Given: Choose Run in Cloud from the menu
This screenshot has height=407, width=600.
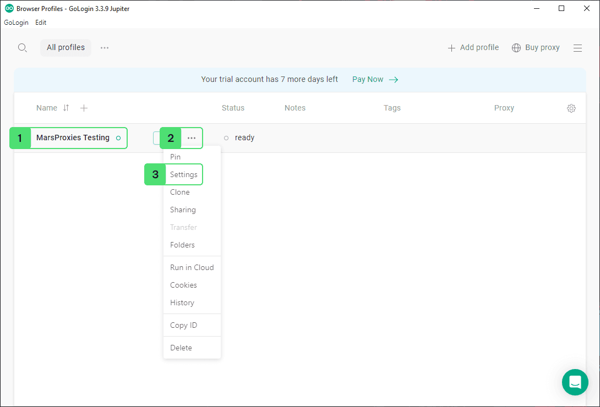Looking at the screenshot, I should pyautogui.click(x=192, y=267).
